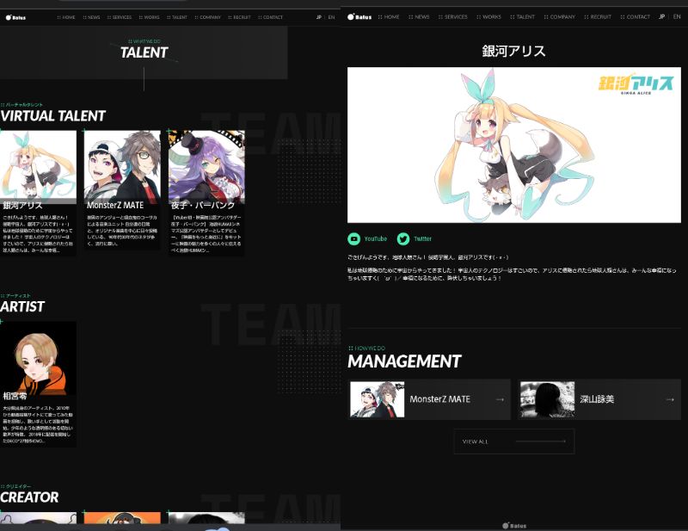This screenshot has width=688, height=531.
Task: Click the CREATOR section heading
Action: pos(29,497)
